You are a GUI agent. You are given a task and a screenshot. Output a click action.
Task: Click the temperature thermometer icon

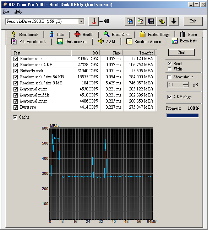[x=94, y=21]
